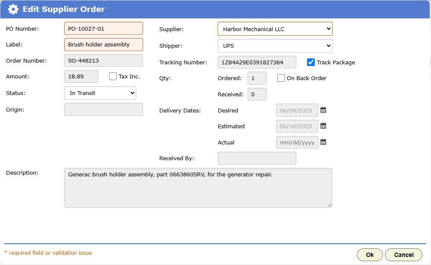Click the Tracking Number label

[x=183, y=62]
